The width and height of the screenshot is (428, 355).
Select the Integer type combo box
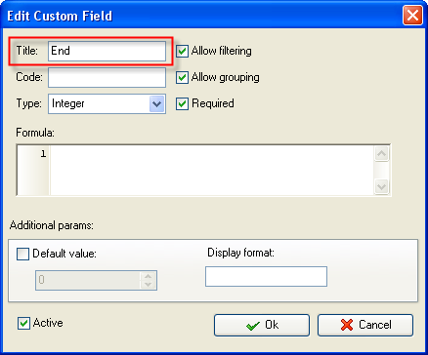click(x=107, y=104)
